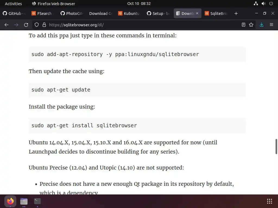Launch Files from the dock
The image size is (278, 208).
24,201
